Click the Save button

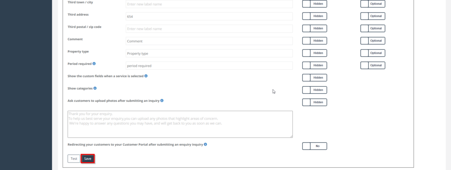(88, 159)
